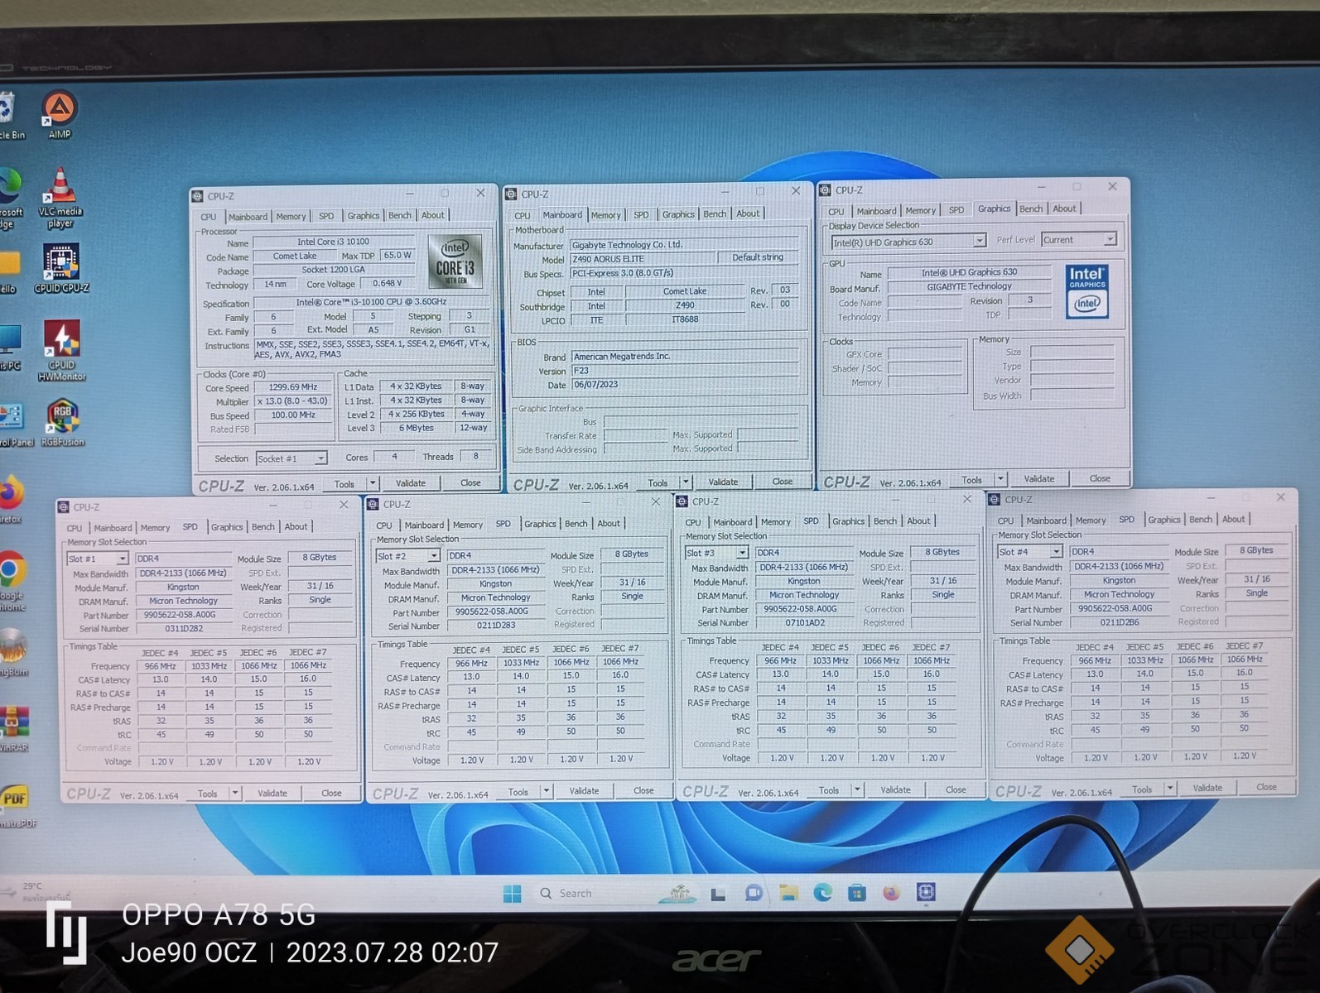Click the Intel Core i3 logo
This screenshot has height=993, width=1320.
click(x=455, y=261)
